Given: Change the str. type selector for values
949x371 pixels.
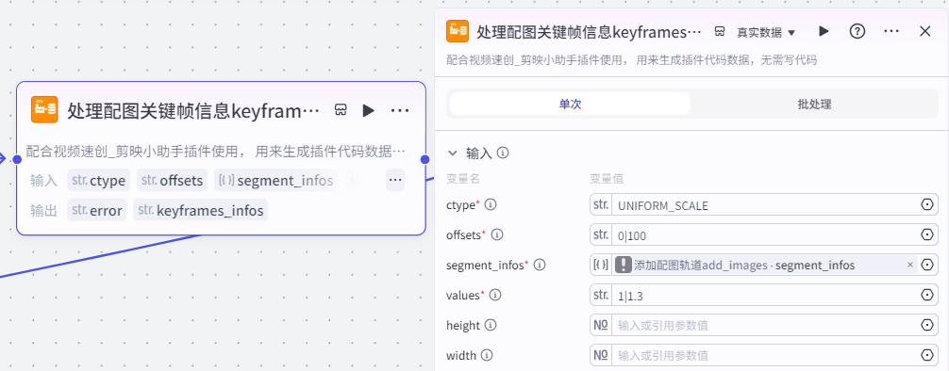Looking at the screenshot, I should (x=601, y=295).
